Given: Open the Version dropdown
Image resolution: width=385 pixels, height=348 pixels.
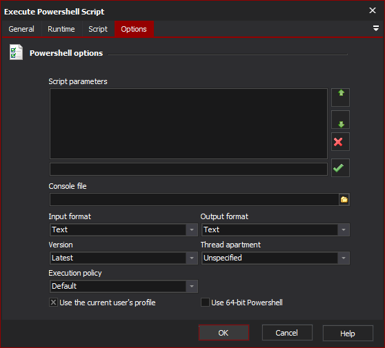Looking at the screenshot, I should [x=192, y=258].
